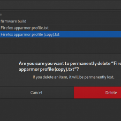This screenshot has width=121, height=121.
Task: Click the "permanently lost" warning text
Action: click(73, 77)
